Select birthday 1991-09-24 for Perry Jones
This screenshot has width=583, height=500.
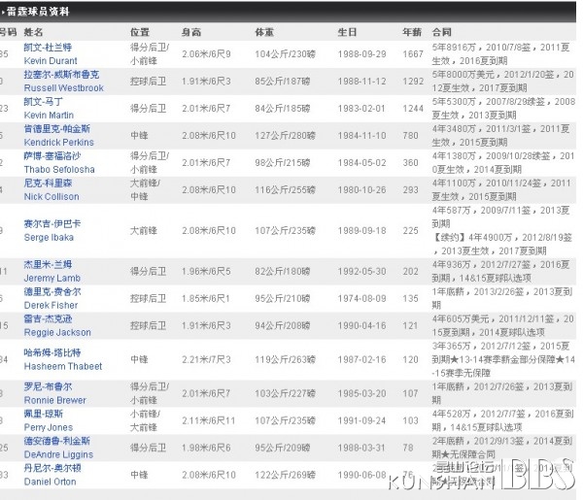point(361,420)
